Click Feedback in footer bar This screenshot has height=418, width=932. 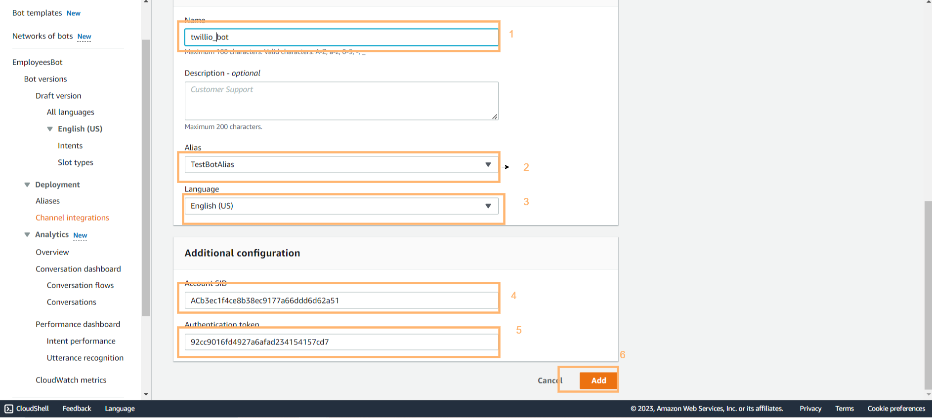coord(77,409)
